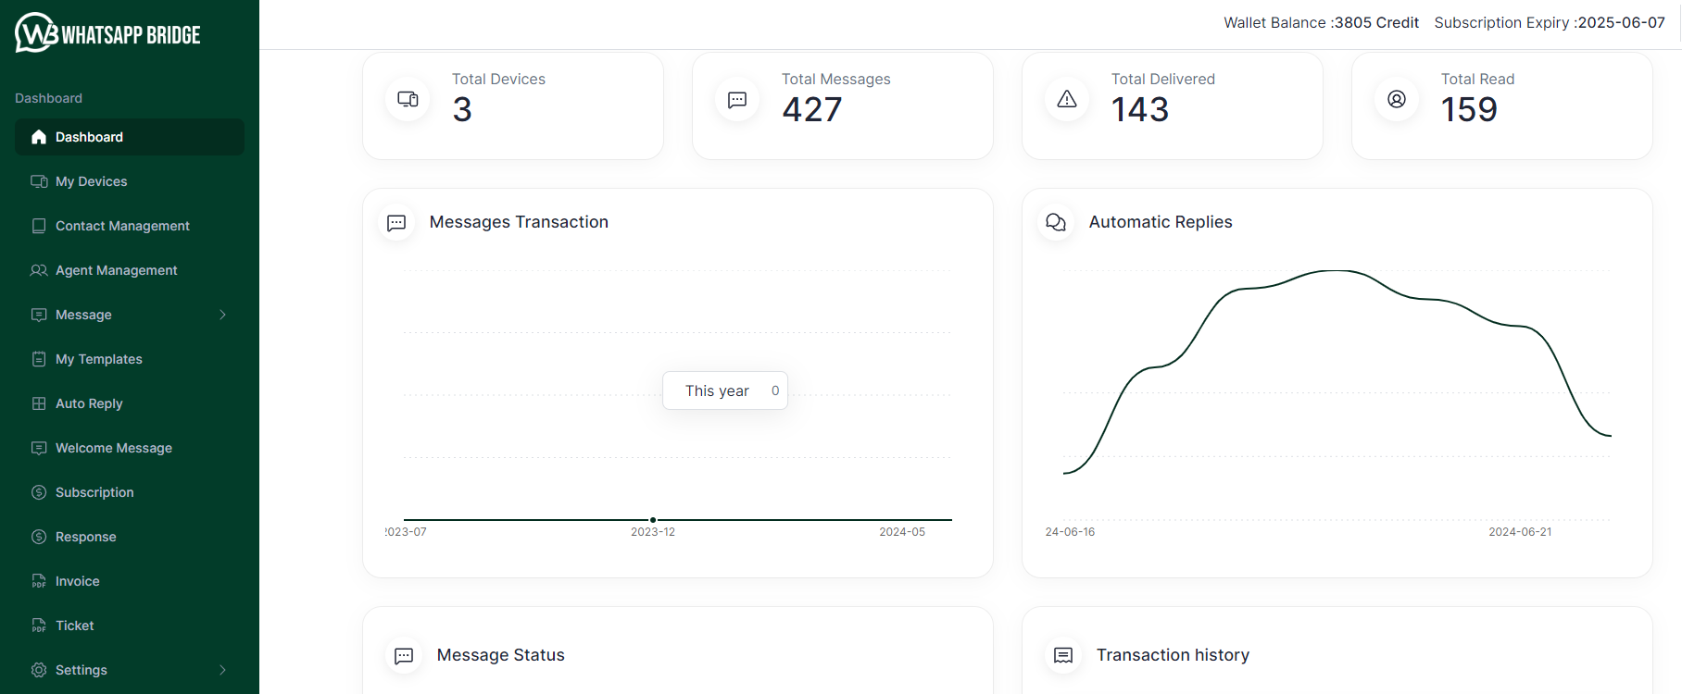Open the Invoice page link
This screenshot has height=694, width=1682.
(130, 581)
